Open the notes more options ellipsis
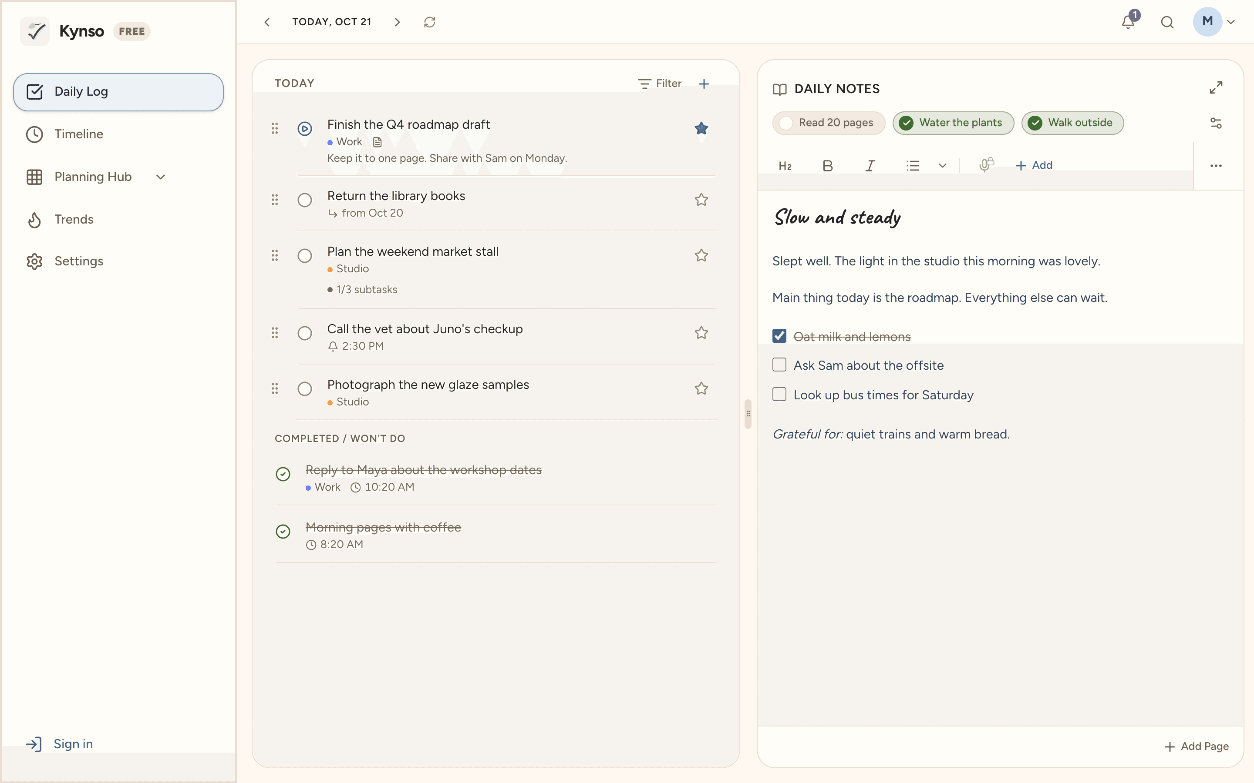The height and width of the screenshot is (783, 1254). click(1216, 166)
